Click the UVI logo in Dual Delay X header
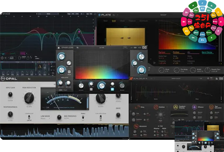Screen dimensions: 224x152 pos(221,78)
